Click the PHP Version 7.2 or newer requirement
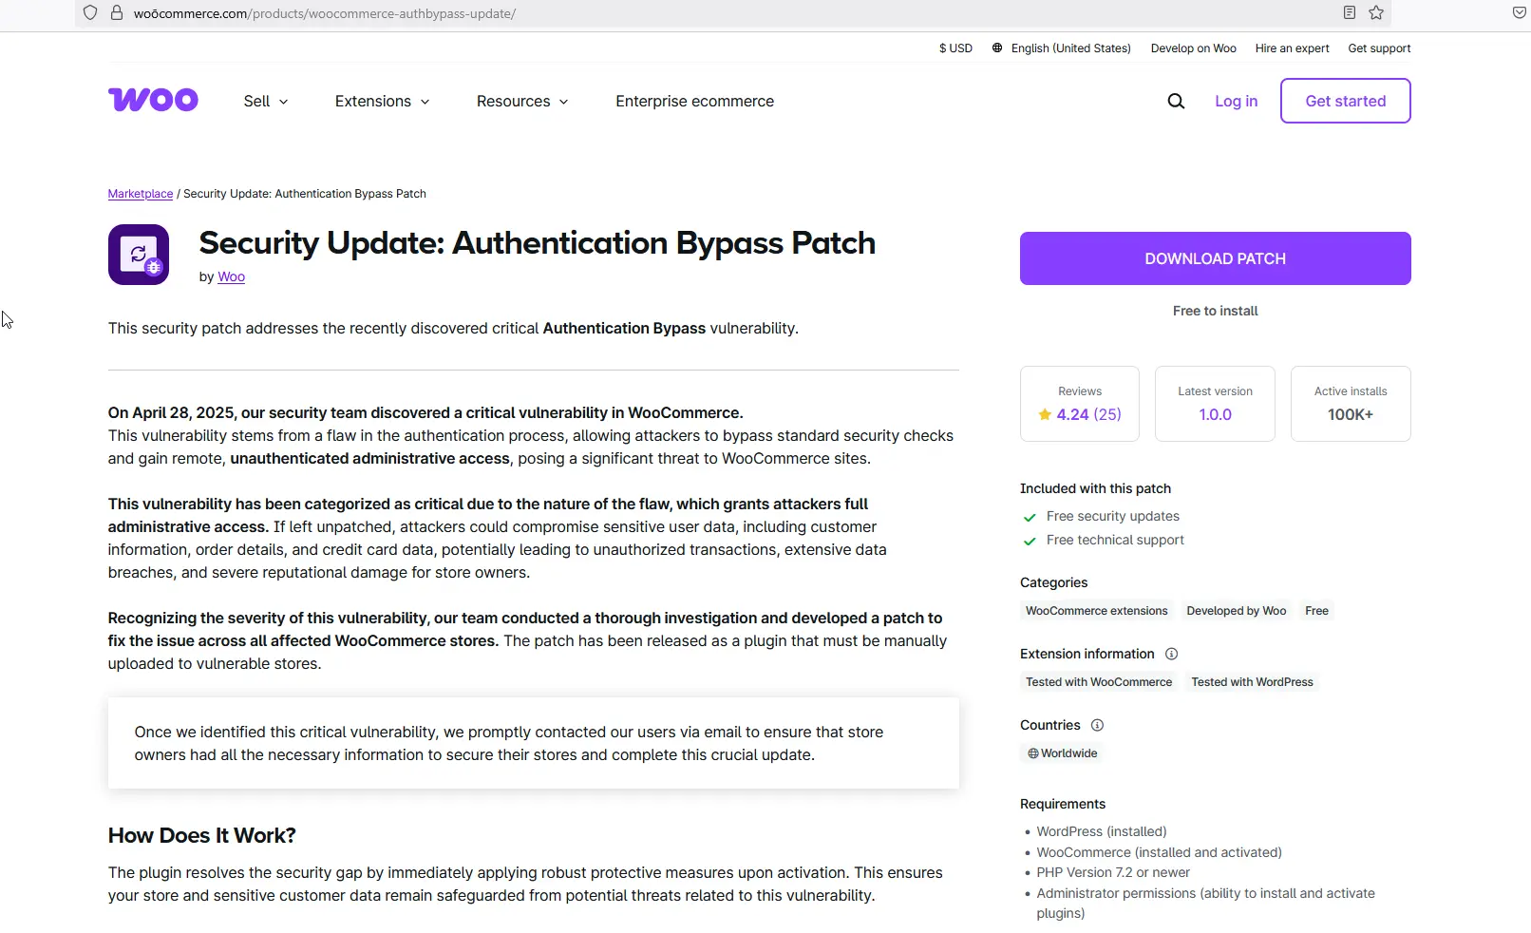The height and width of the screenshot is (933, 1531). (x=1113, y=872)
